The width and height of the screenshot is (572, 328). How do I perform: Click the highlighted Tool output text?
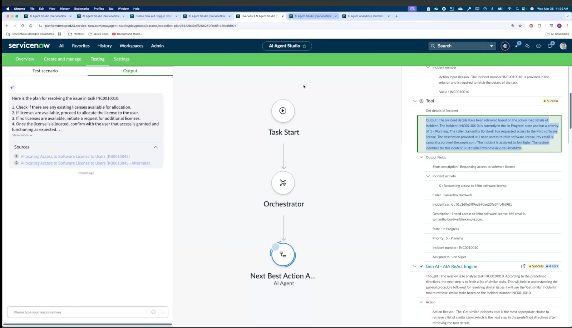click(489, 134)
